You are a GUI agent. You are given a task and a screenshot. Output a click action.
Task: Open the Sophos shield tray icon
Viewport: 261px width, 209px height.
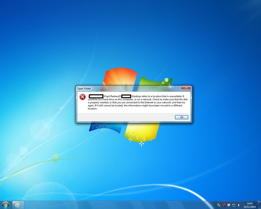click(x=229, y=205)
